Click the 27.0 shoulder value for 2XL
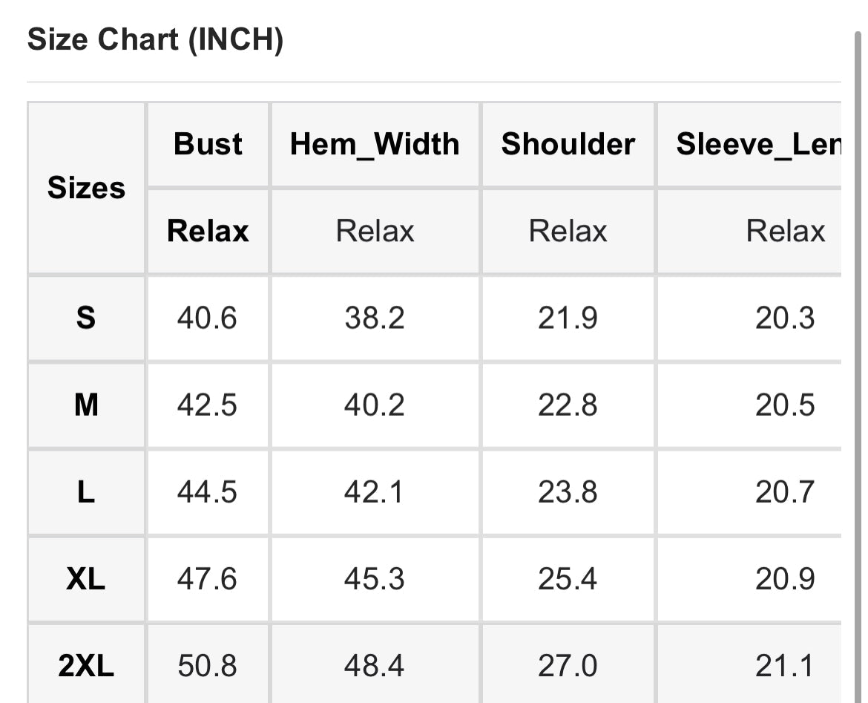 point(568,666)
